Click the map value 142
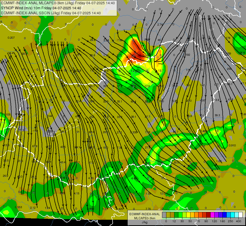246x226 pixels. point(202,85)
